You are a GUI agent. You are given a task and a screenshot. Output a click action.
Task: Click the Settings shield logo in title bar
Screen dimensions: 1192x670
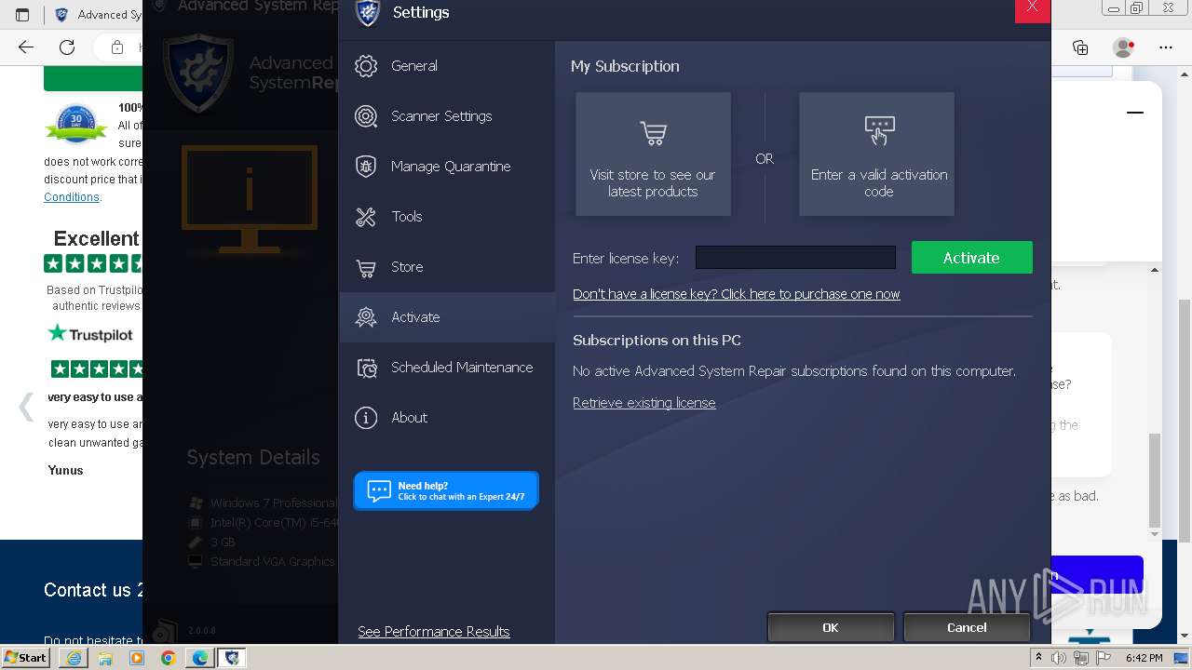(368, 12)
